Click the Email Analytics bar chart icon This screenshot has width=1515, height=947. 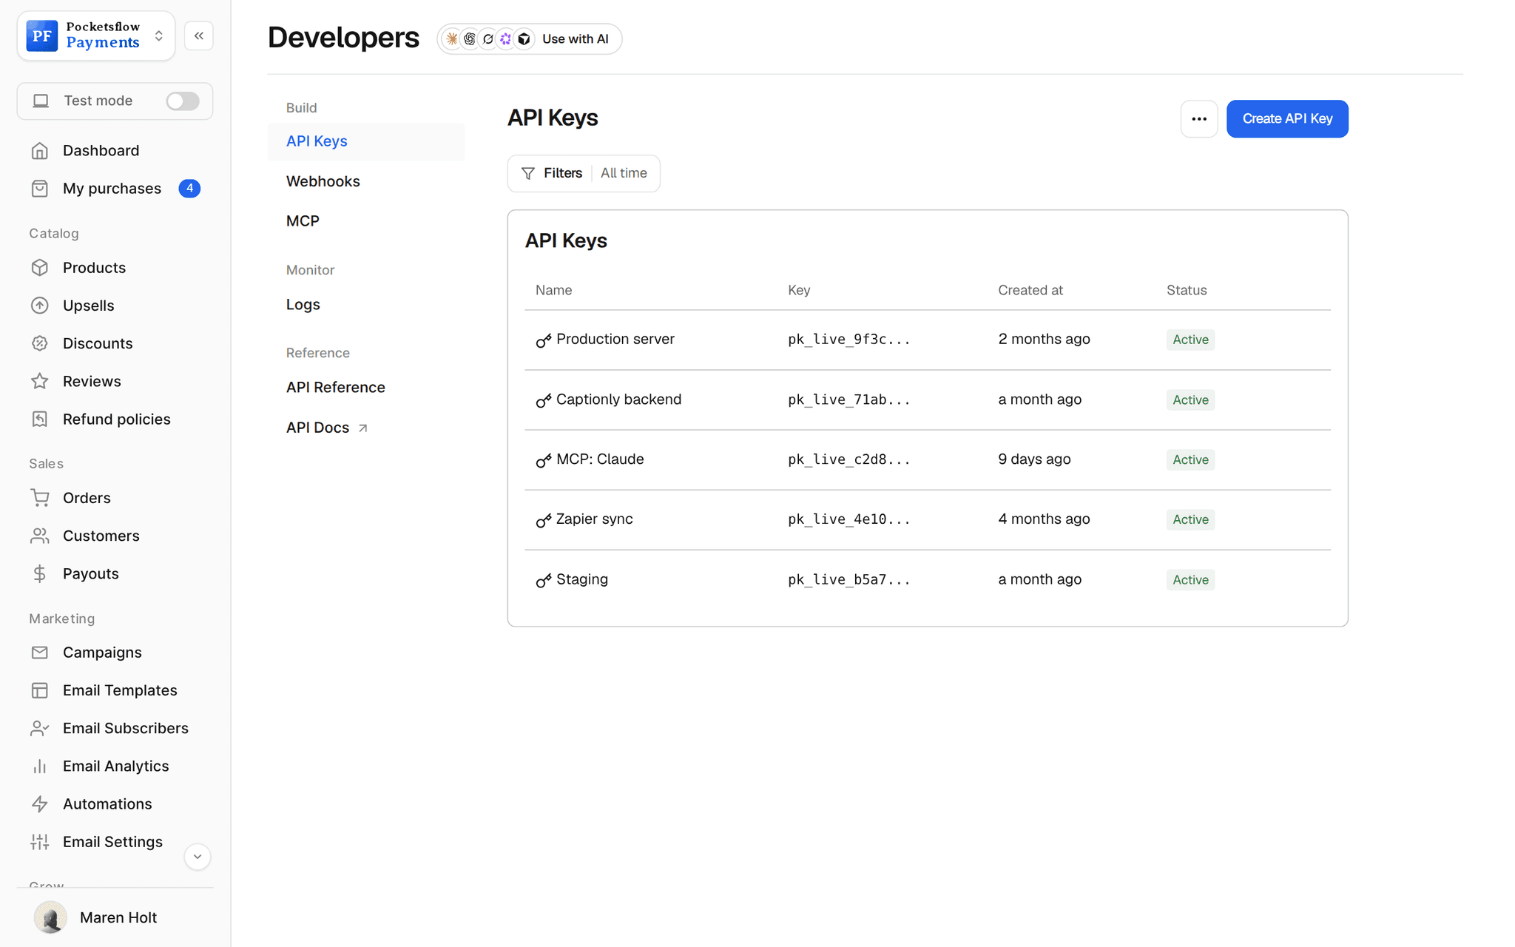click(x=40, y=766)
